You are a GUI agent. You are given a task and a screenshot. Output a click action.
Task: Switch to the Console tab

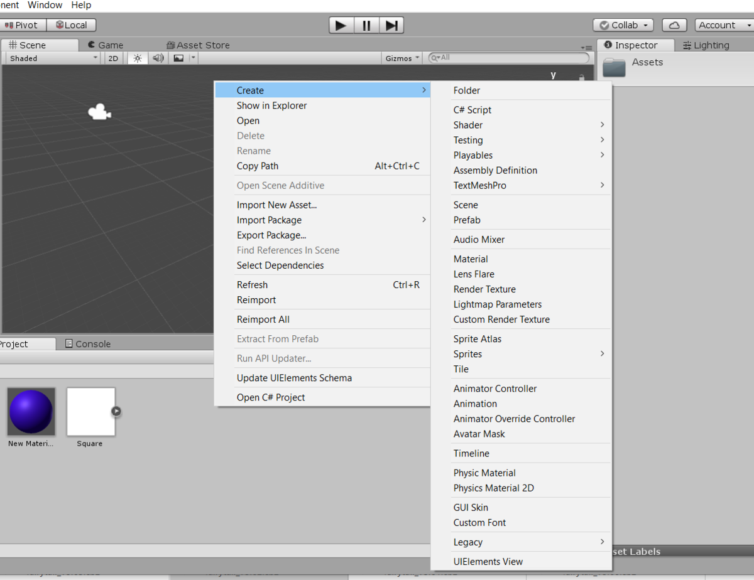[92, 343]
